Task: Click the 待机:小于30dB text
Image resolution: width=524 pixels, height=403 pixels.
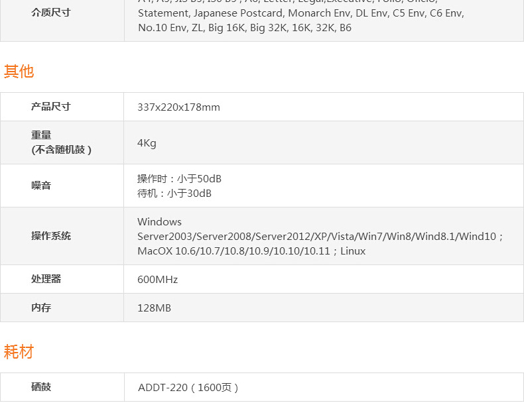Action: tap(174, 194)
